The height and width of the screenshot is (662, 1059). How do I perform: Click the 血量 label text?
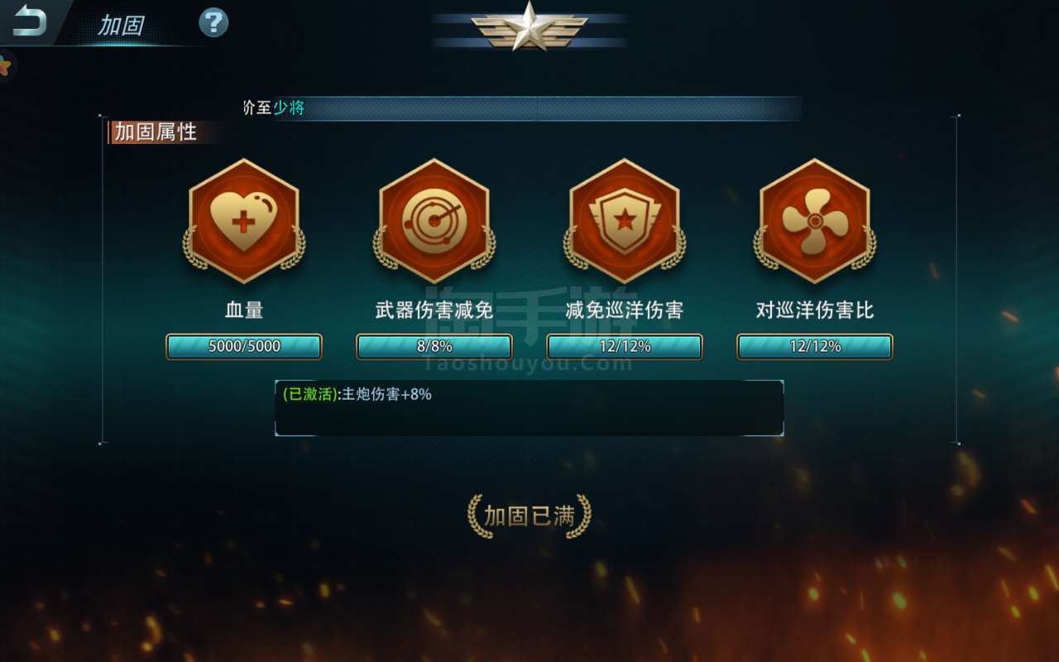click(244, 310)
